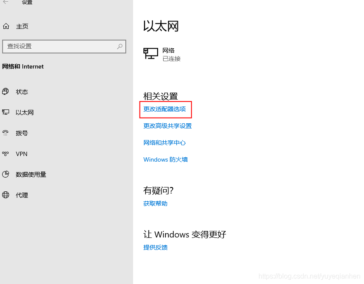Viewport: 364px width, 284px height.
Task: Click the VPN icon in the sidebar
Action: [6, 154]
